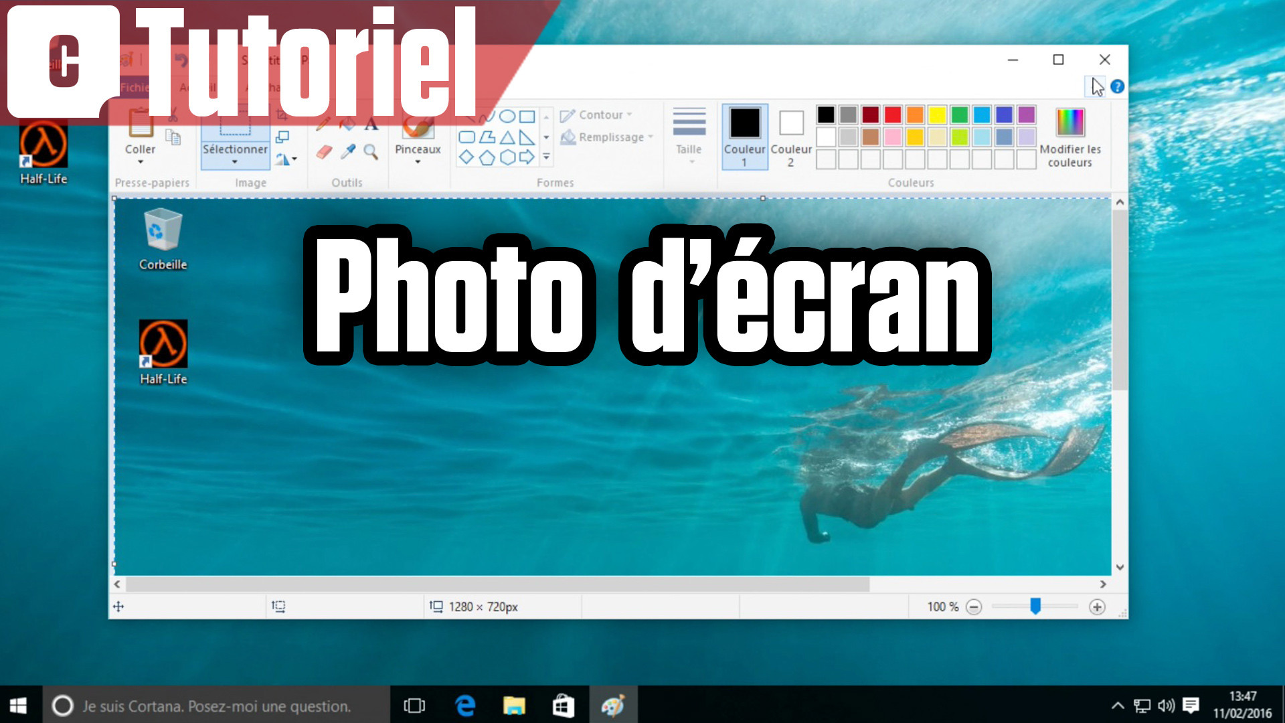Choose the diamond shape in Formes

tap(466, 158)
